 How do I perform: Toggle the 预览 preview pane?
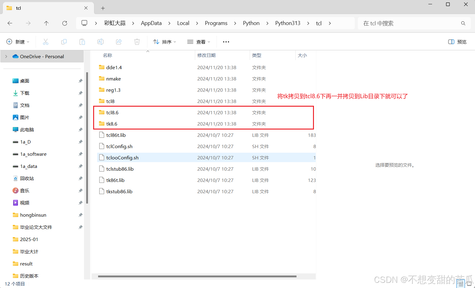pyautogui.click(x=457, y=42)
